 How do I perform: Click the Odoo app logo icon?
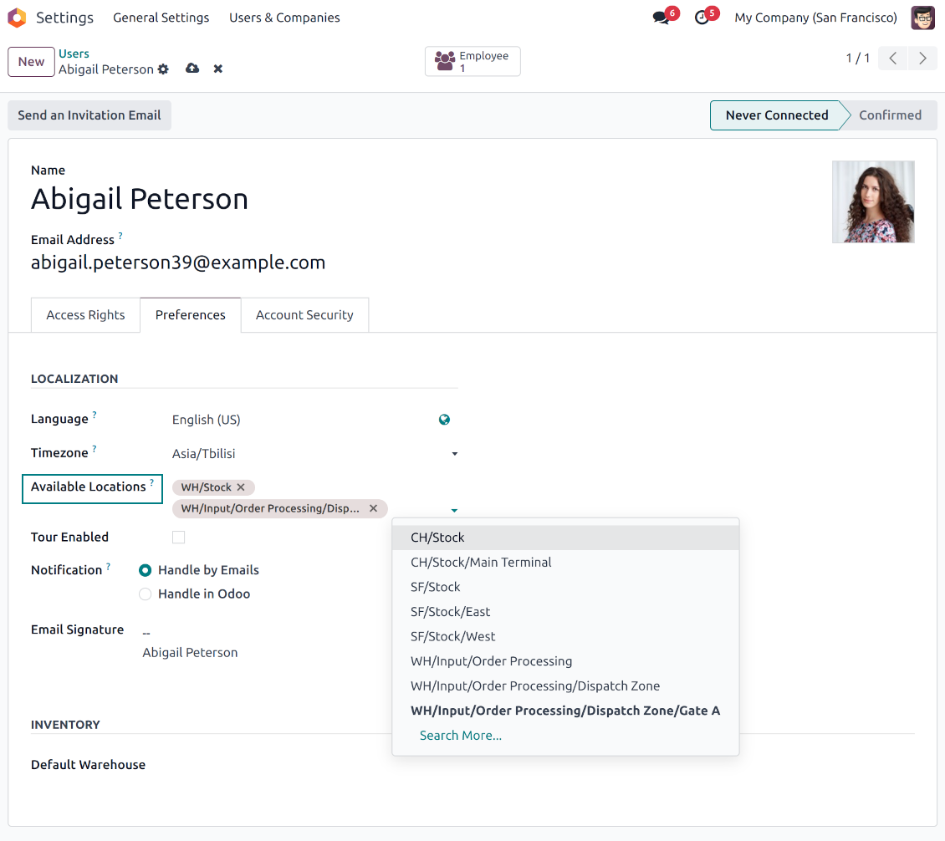[x=17, y=18]
